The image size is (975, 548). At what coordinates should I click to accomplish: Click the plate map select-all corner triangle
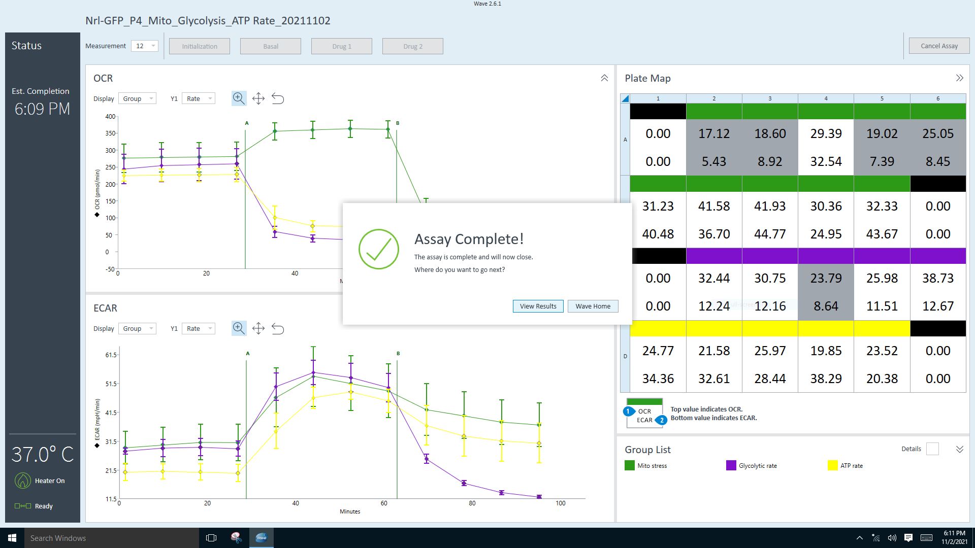(625, 98)
